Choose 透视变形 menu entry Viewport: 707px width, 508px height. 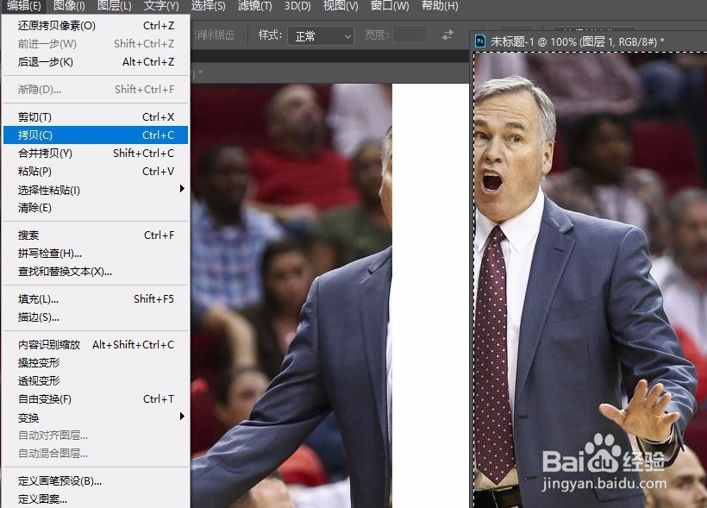click(96, 380)
